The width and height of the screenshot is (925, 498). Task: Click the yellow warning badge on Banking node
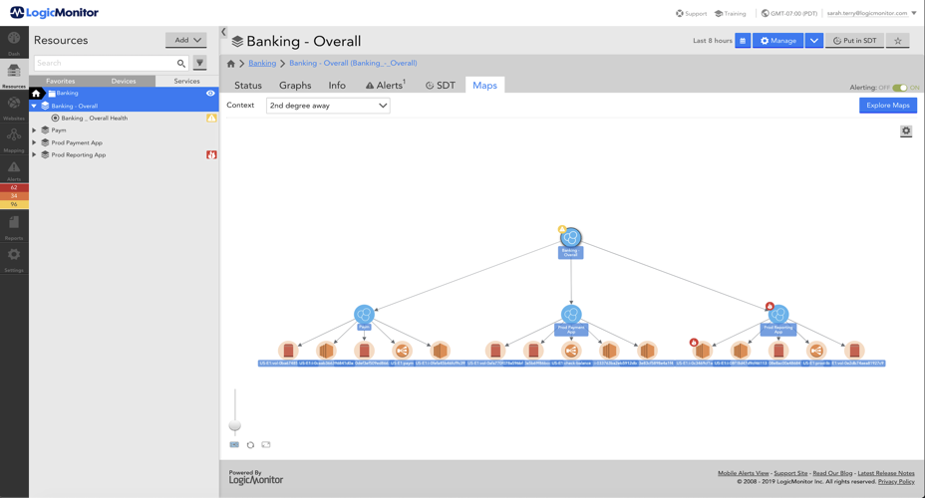coord(561,229)
